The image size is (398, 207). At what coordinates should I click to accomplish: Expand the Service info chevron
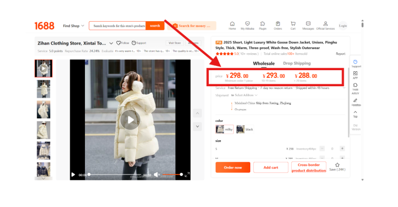point(344,88)
